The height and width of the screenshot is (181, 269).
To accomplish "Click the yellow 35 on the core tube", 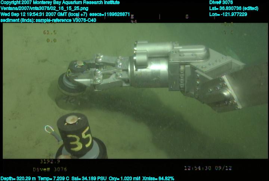I will click(x=79, y=140).
